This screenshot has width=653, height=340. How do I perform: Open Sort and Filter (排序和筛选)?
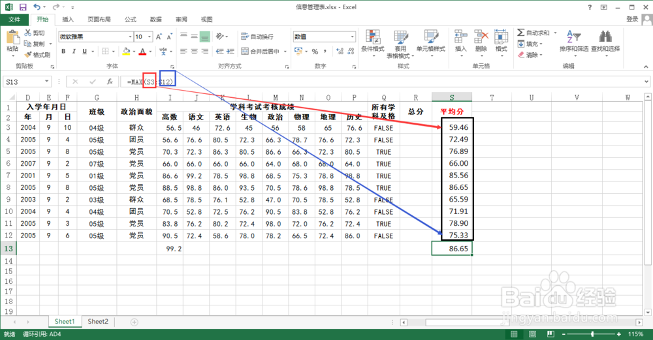(574, 43)
